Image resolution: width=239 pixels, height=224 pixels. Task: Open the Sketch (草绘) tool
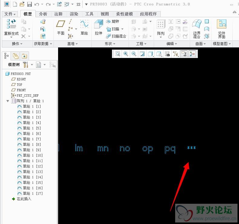pyautogui.click(x=84, y=24)
